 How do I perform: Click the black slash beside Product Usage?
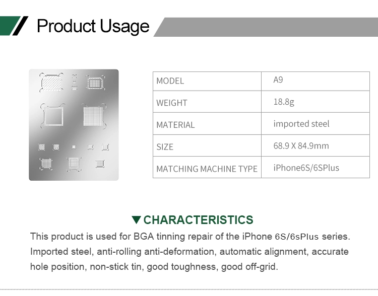click(x=21, y=26)
